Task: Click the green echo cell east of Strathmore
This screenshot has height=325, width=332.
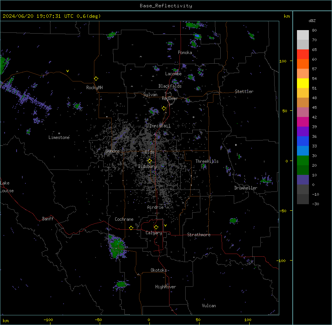Action: 233,221
